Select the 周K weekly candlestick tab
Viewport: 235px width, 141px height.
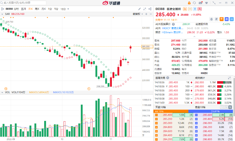tap(37, 9)
